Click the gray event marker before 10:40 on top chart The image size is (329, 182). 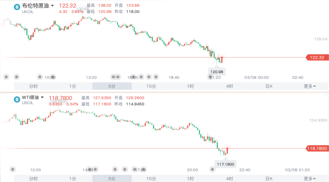pyautogui.click(x=40, y=77)
